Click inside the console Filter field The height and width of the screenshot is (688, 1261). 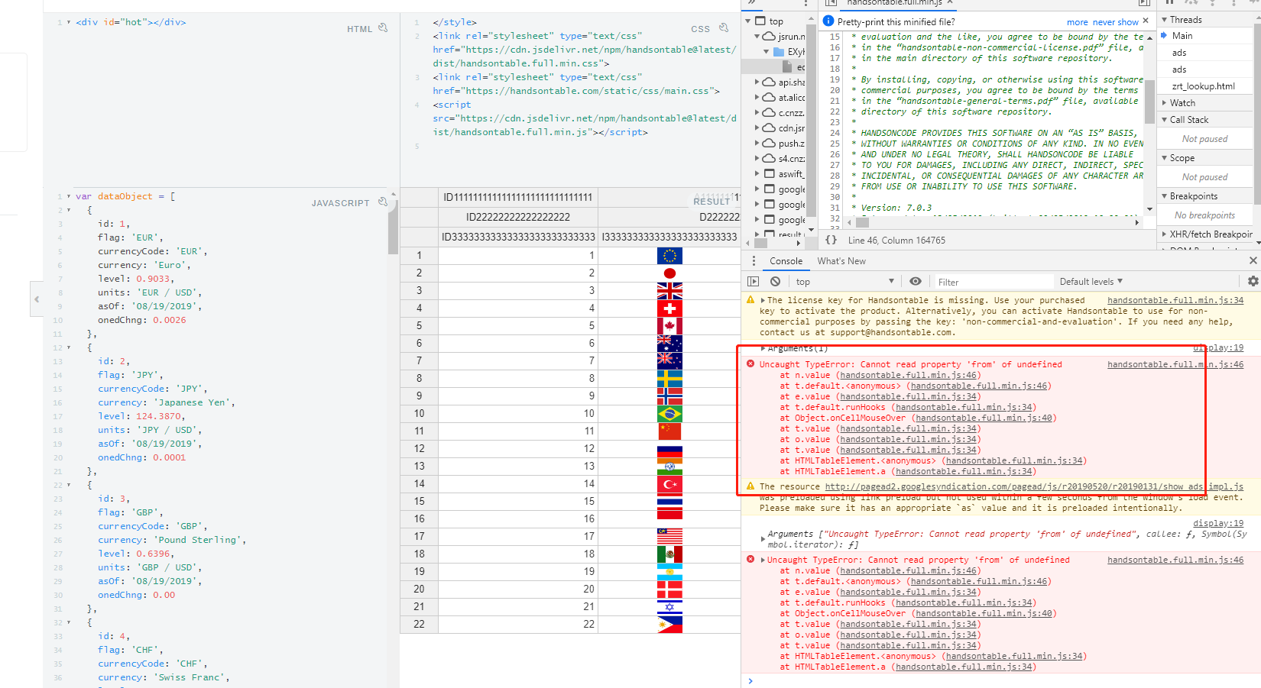point(994,281)
